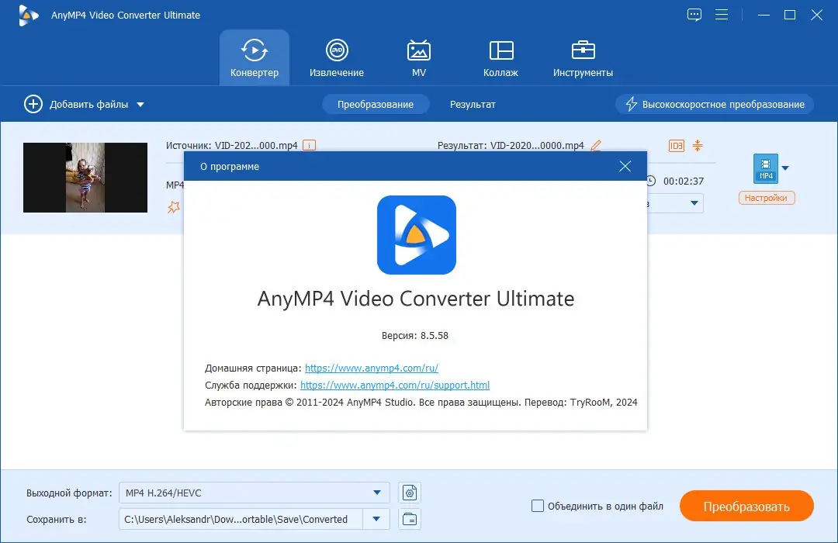Select the Преобразование sub-tab
The width and height of the screenshot is (838, 543).
(376, 104)
